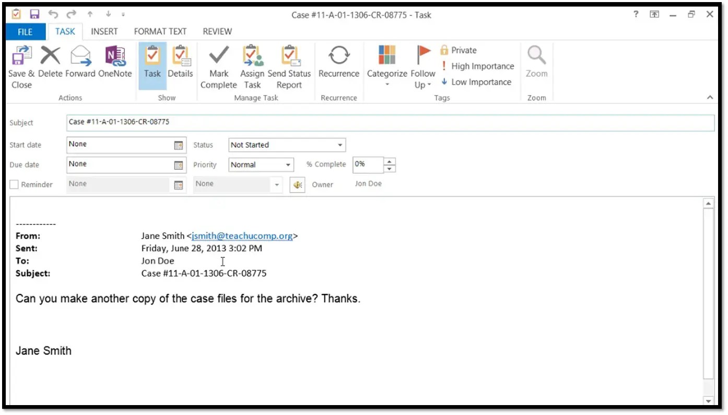Click the Subject input field
This screenshot has height=415, width=728.
click(390, 122)
